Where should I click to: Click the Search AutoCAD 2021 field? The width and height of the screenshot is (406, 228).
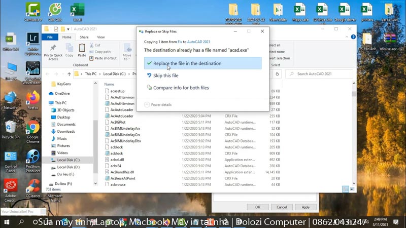click(x=320, y=74)
